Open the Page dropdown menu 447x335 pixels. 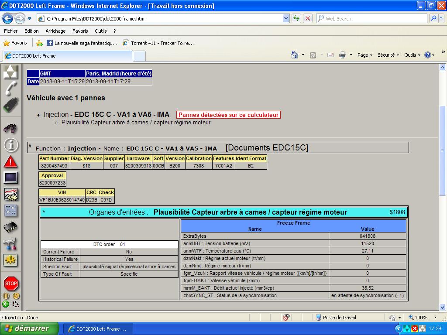coord(365,55)
